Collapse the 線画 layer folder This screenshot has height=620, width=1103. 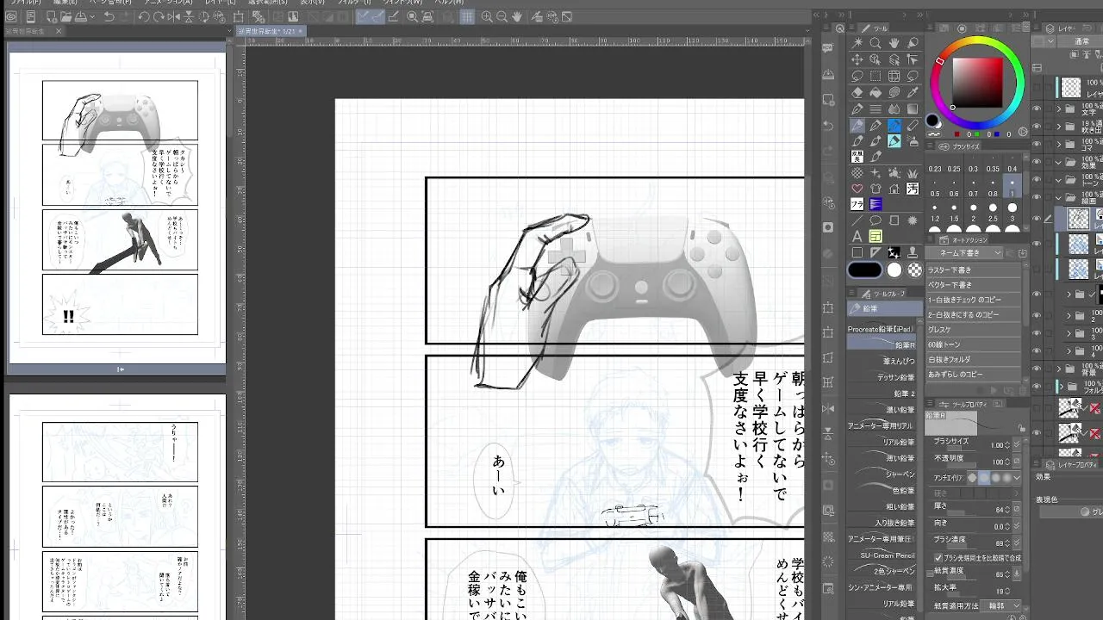coord(1059,197)
